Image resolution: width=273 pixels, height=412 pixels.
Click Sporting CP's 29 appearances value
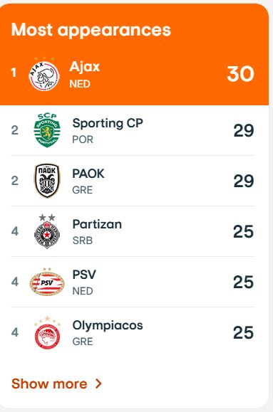244,130
